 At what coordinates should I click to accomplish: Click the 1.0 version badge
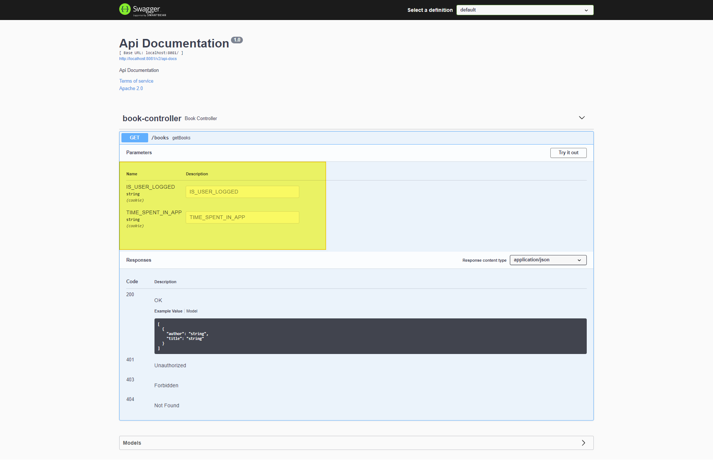click(x=237, y=40)
